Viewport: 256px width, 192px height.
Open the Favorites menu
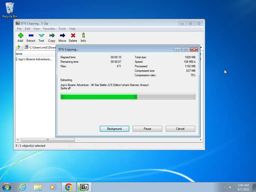coord(49,29)
